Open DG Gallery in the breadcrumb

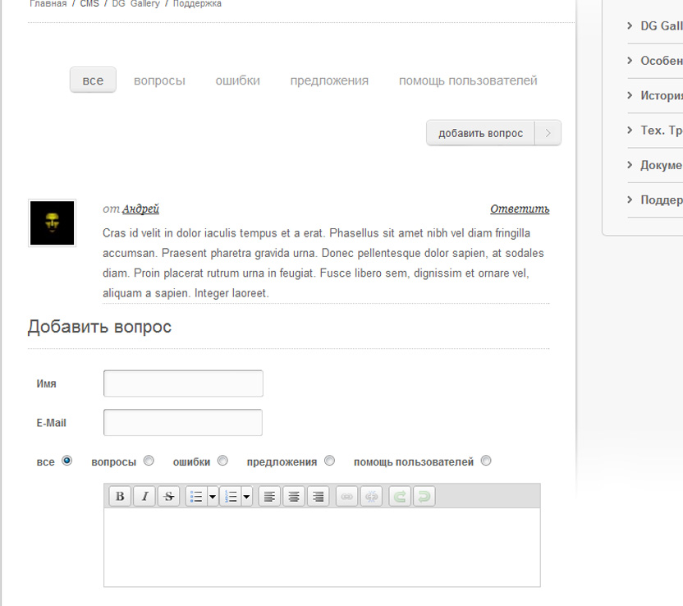pos(136,3)
